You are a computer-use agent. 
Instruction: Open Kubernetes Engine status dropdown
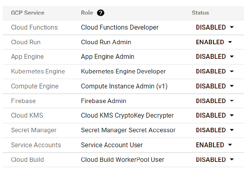pyautogui.click(x=232, y=71)
